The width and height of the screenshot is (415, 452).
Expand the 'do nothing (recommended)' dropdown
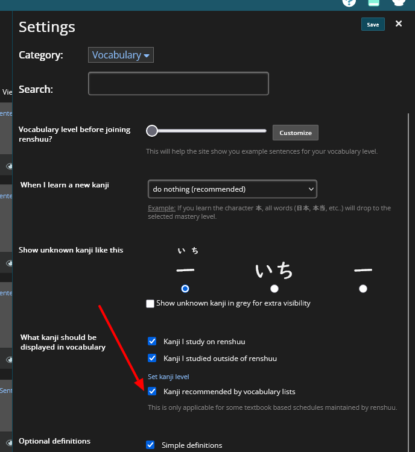coord(232,189)
